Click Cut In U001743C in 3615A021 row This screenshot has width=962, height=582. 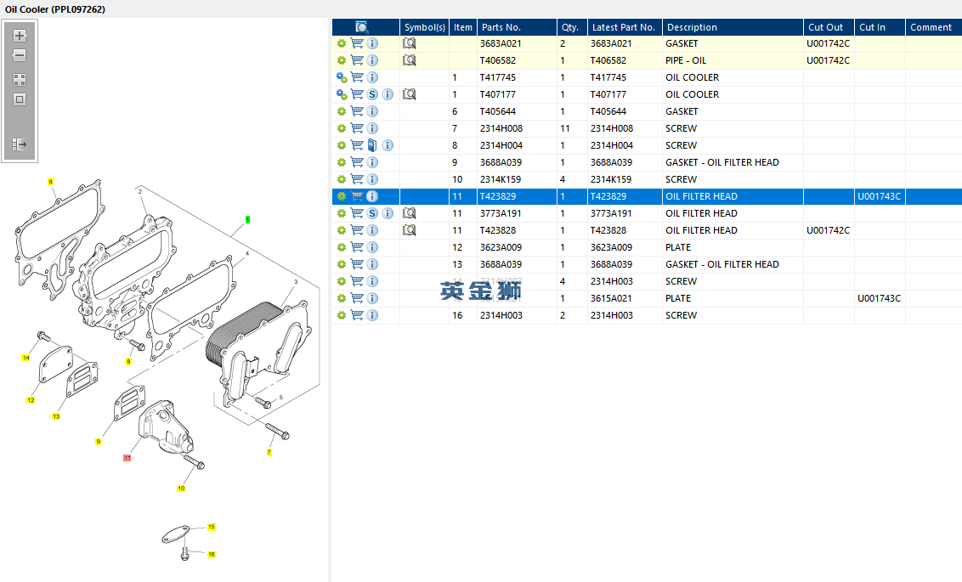[x=880, y=298]
